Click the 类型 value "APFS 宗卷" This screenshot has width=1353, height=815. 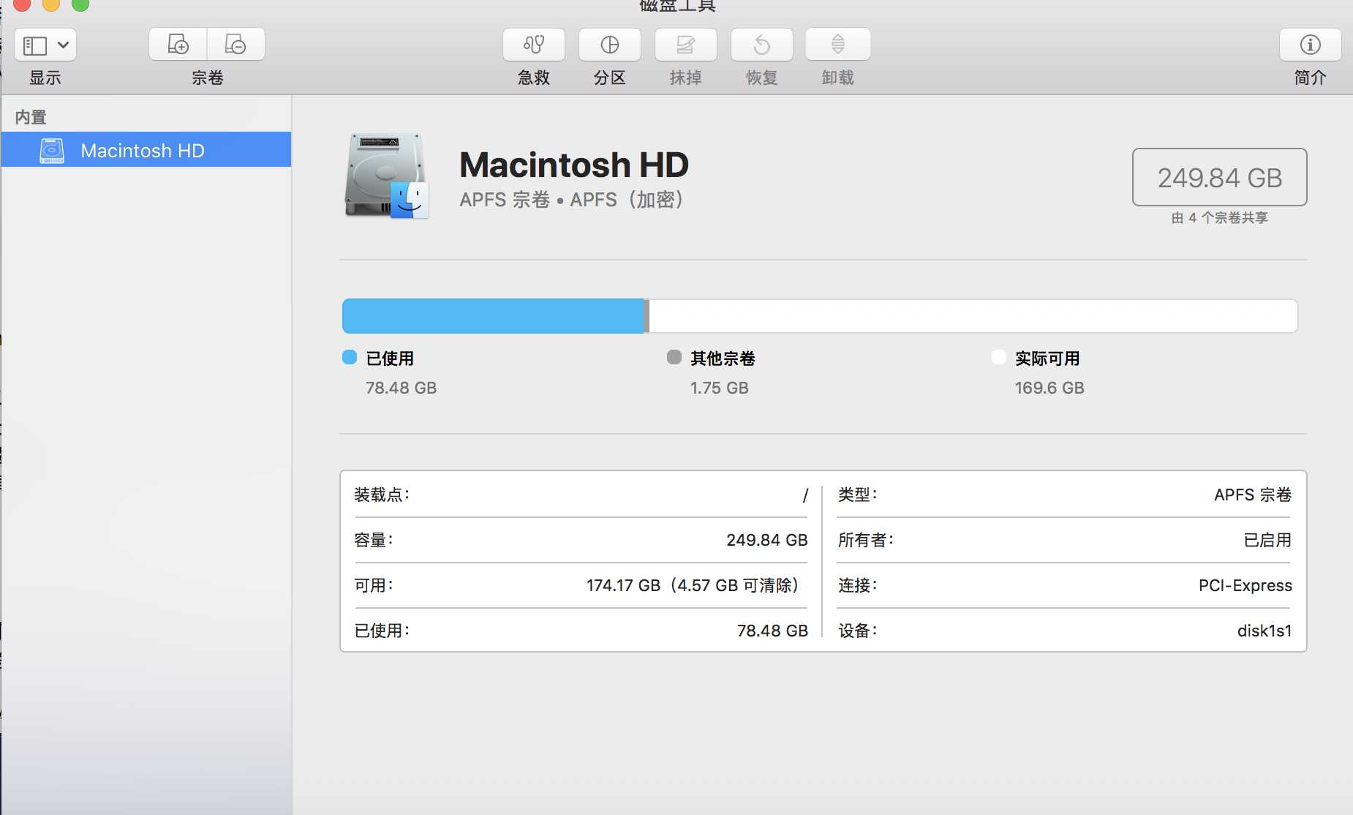coord(1253,495)
